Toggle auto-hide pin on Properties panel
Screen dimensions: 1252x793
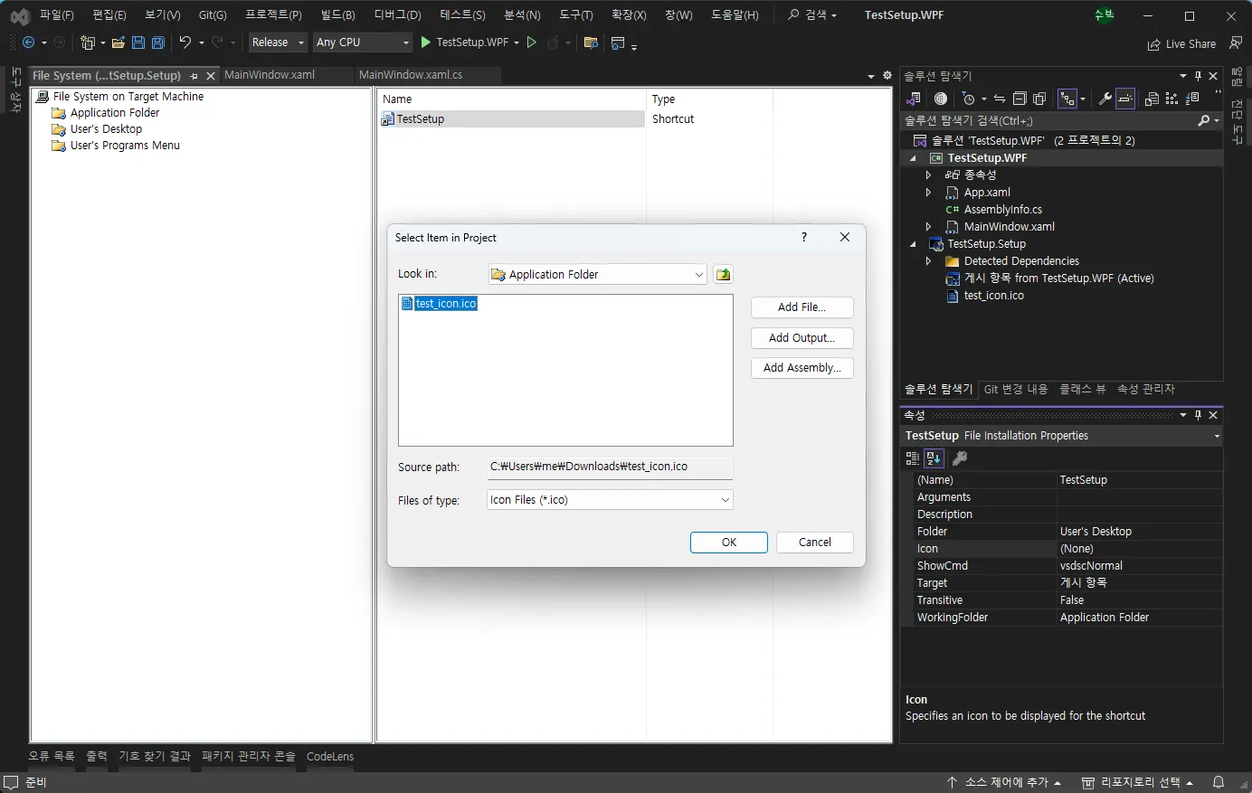pos(1199,415)
